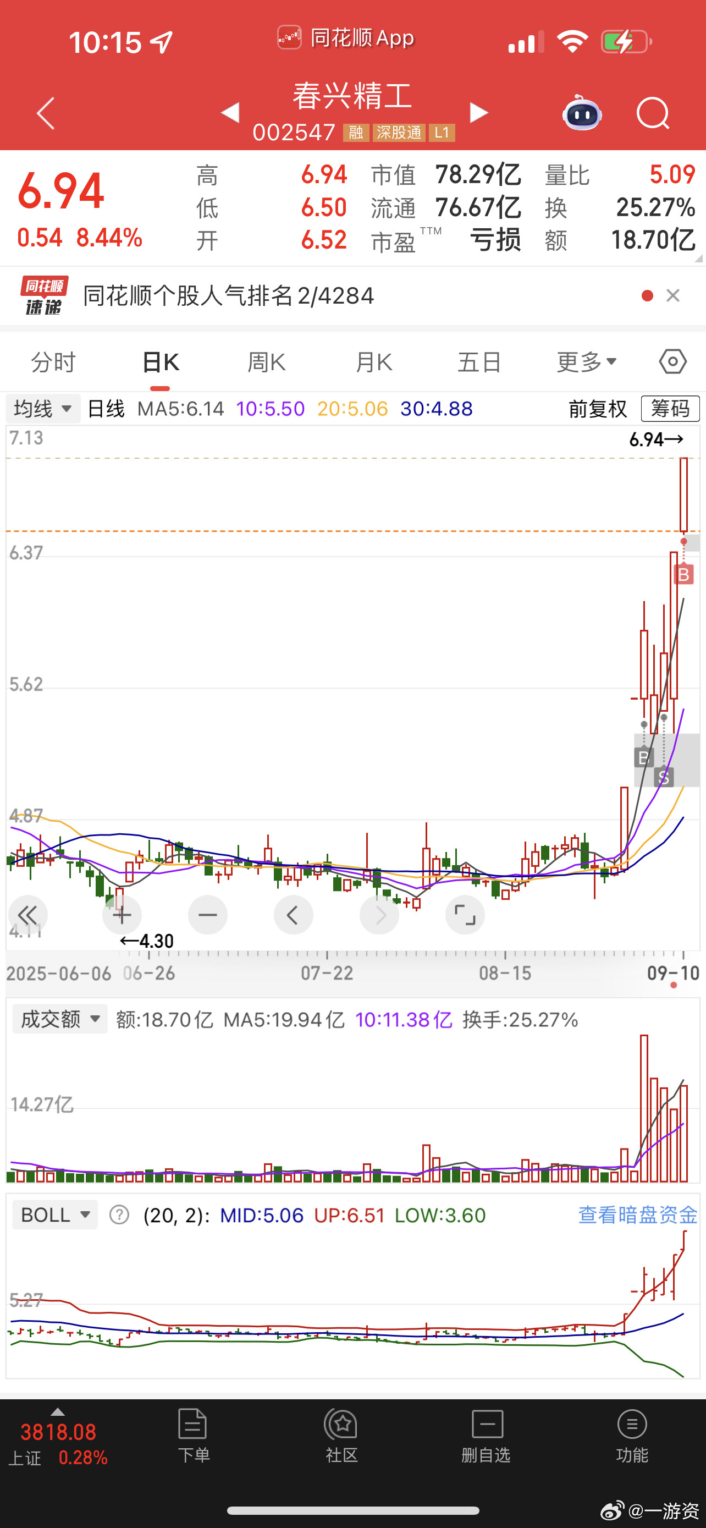The width and height of the screenshot is (706, 1528).
Task: Tap 量比 value 5.09
Action: tap(672, 174)
